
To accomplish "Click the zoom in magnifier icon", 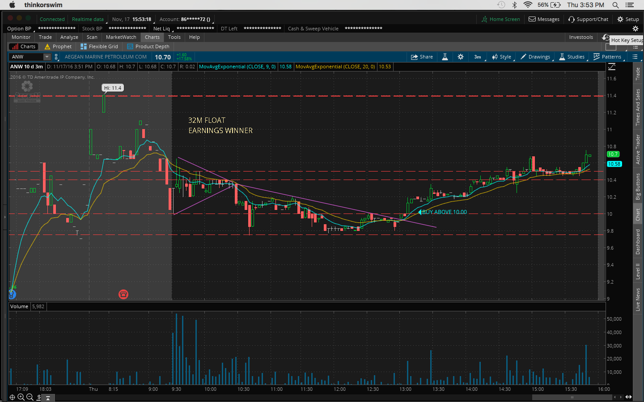I will point(21,397).
